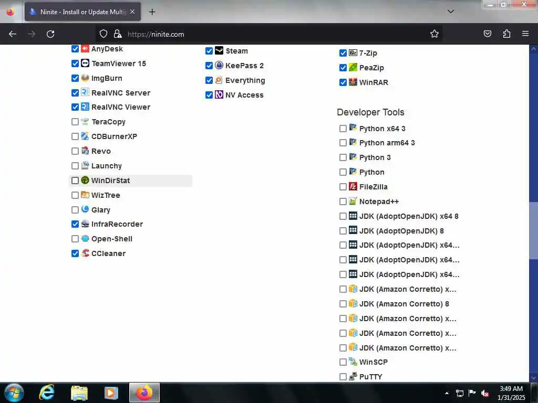The height and width of the screenshot is (403, 538).
Task: Click the Python 3 label
Action: (375, 157)
